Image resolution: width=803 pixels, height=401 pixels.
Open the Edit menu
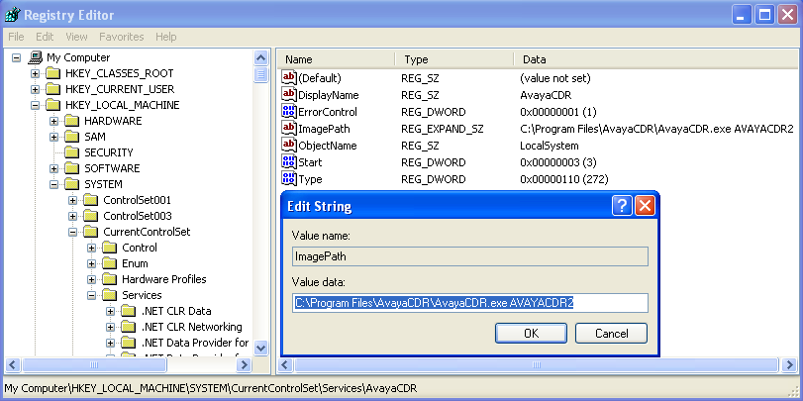[x=45, y=37]
